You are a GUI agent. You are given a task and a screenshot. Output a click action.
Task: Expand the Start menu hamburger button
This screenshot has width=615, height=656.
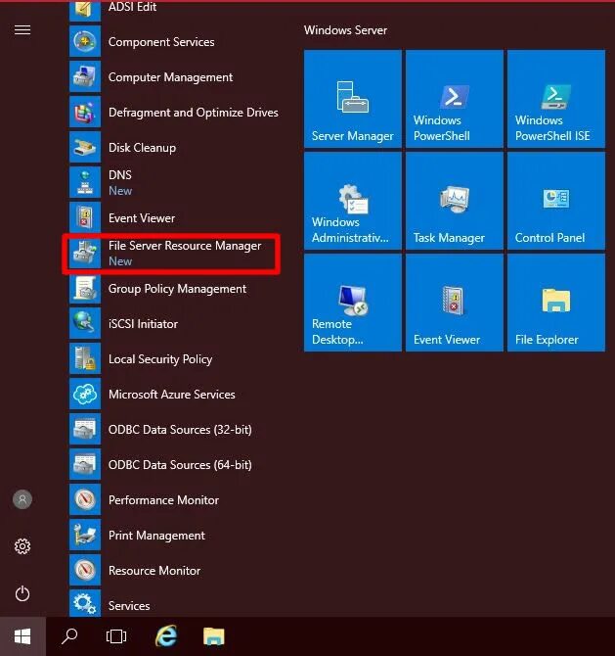pos(22,30)
